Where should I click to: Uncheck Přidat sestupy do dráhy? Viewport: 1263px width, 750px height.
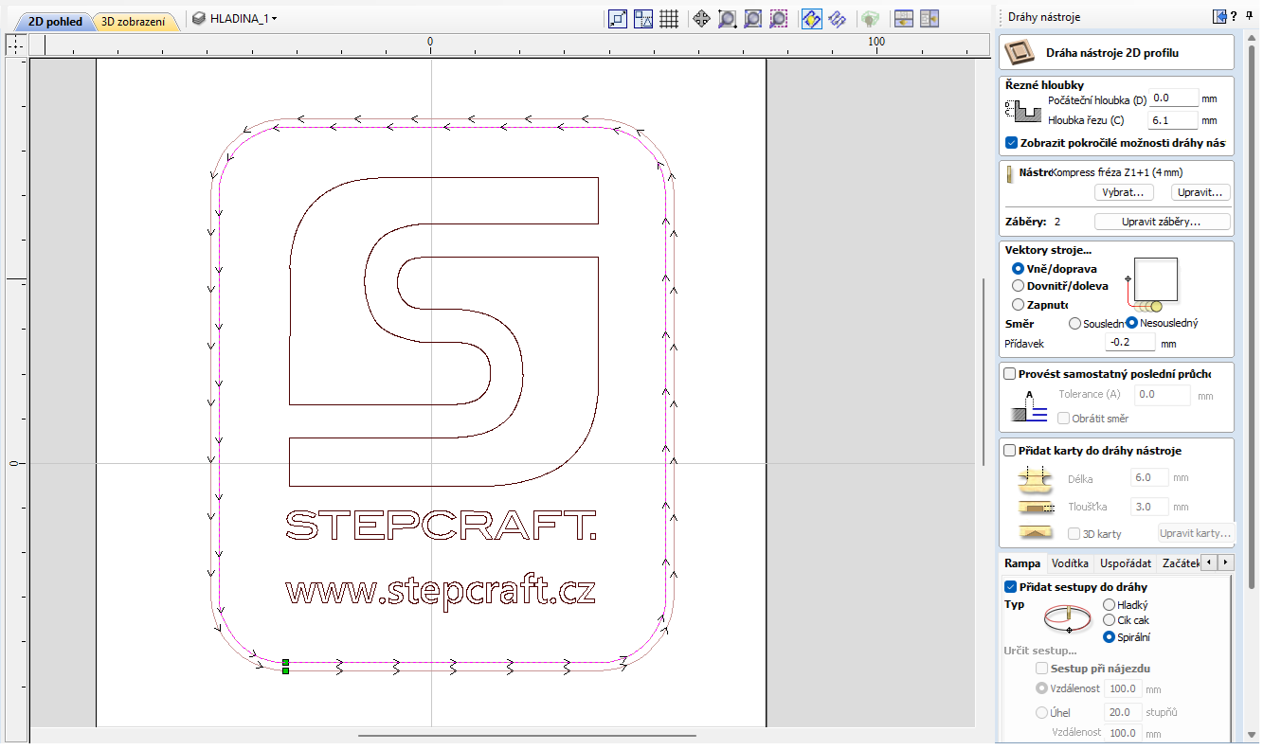click(x=1010, y=587)
